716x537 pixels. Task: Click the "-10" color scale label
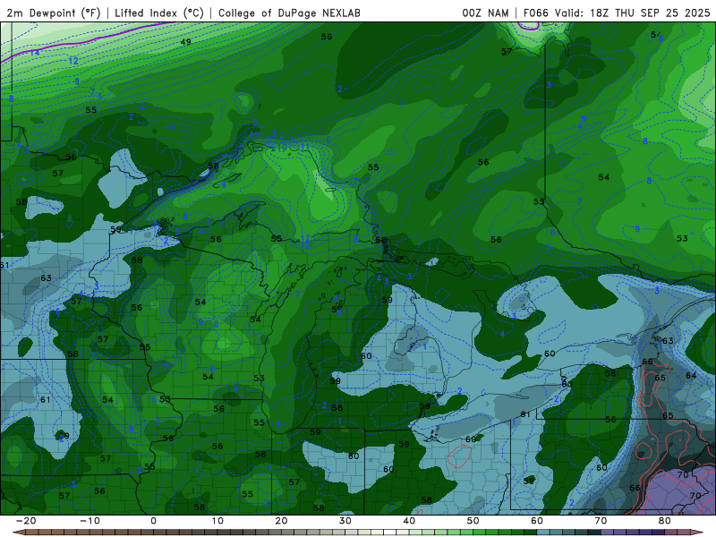click(89, 521)
